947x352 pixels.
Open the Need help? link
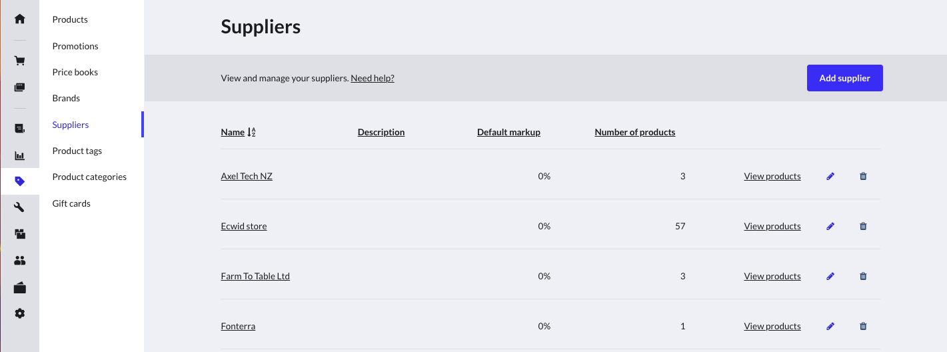pos(373,78)
